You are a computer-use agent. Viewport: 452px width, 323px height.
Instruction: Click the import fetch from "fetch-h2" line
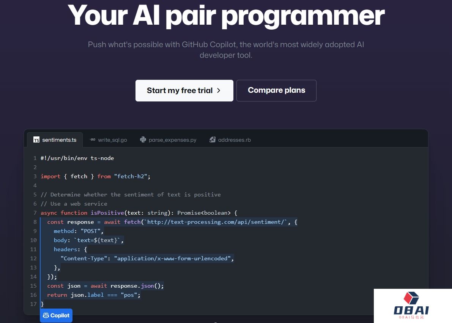[95, 176]
